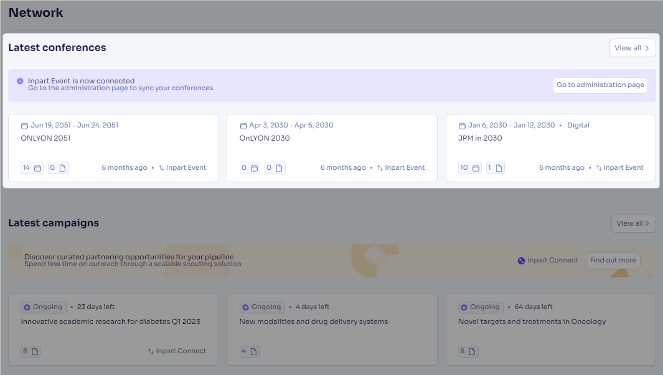Click the Network page heading

click(36, 12)
